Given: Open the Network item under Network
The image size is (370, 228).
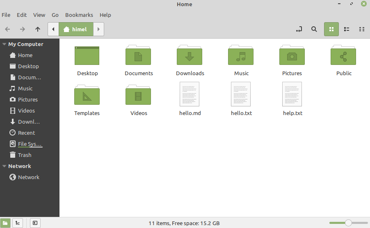Looking at the screenshot, I should [30, 177].
